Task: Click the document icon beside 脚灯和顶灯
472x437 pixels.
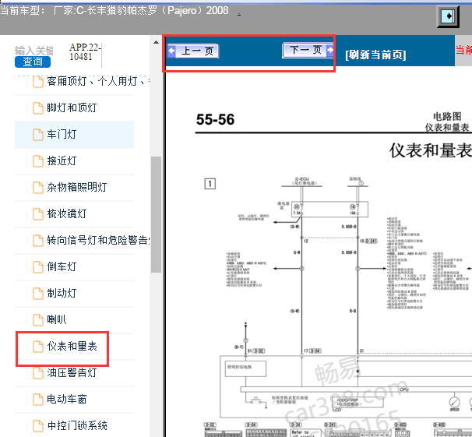Action: (38, 108)
